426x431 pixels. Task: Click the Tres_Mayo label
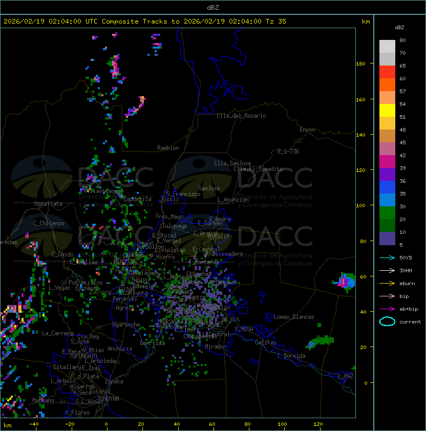pos(169,217)
